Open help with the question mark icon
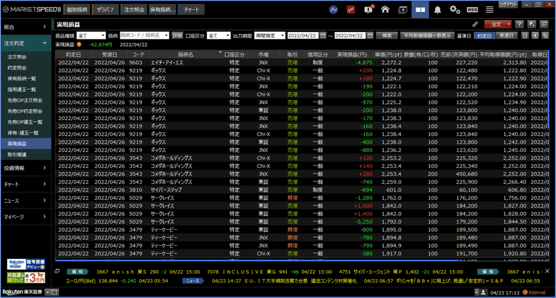Image resolution: width=556 pixels, height=298 pixels. coord(519,24)
